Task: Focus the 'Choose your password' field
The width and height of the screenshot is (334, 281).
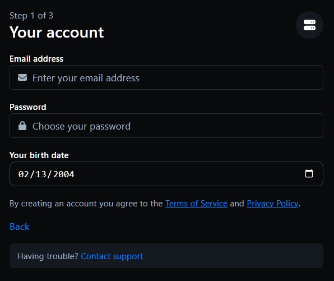Action: (x=166, y=126)
